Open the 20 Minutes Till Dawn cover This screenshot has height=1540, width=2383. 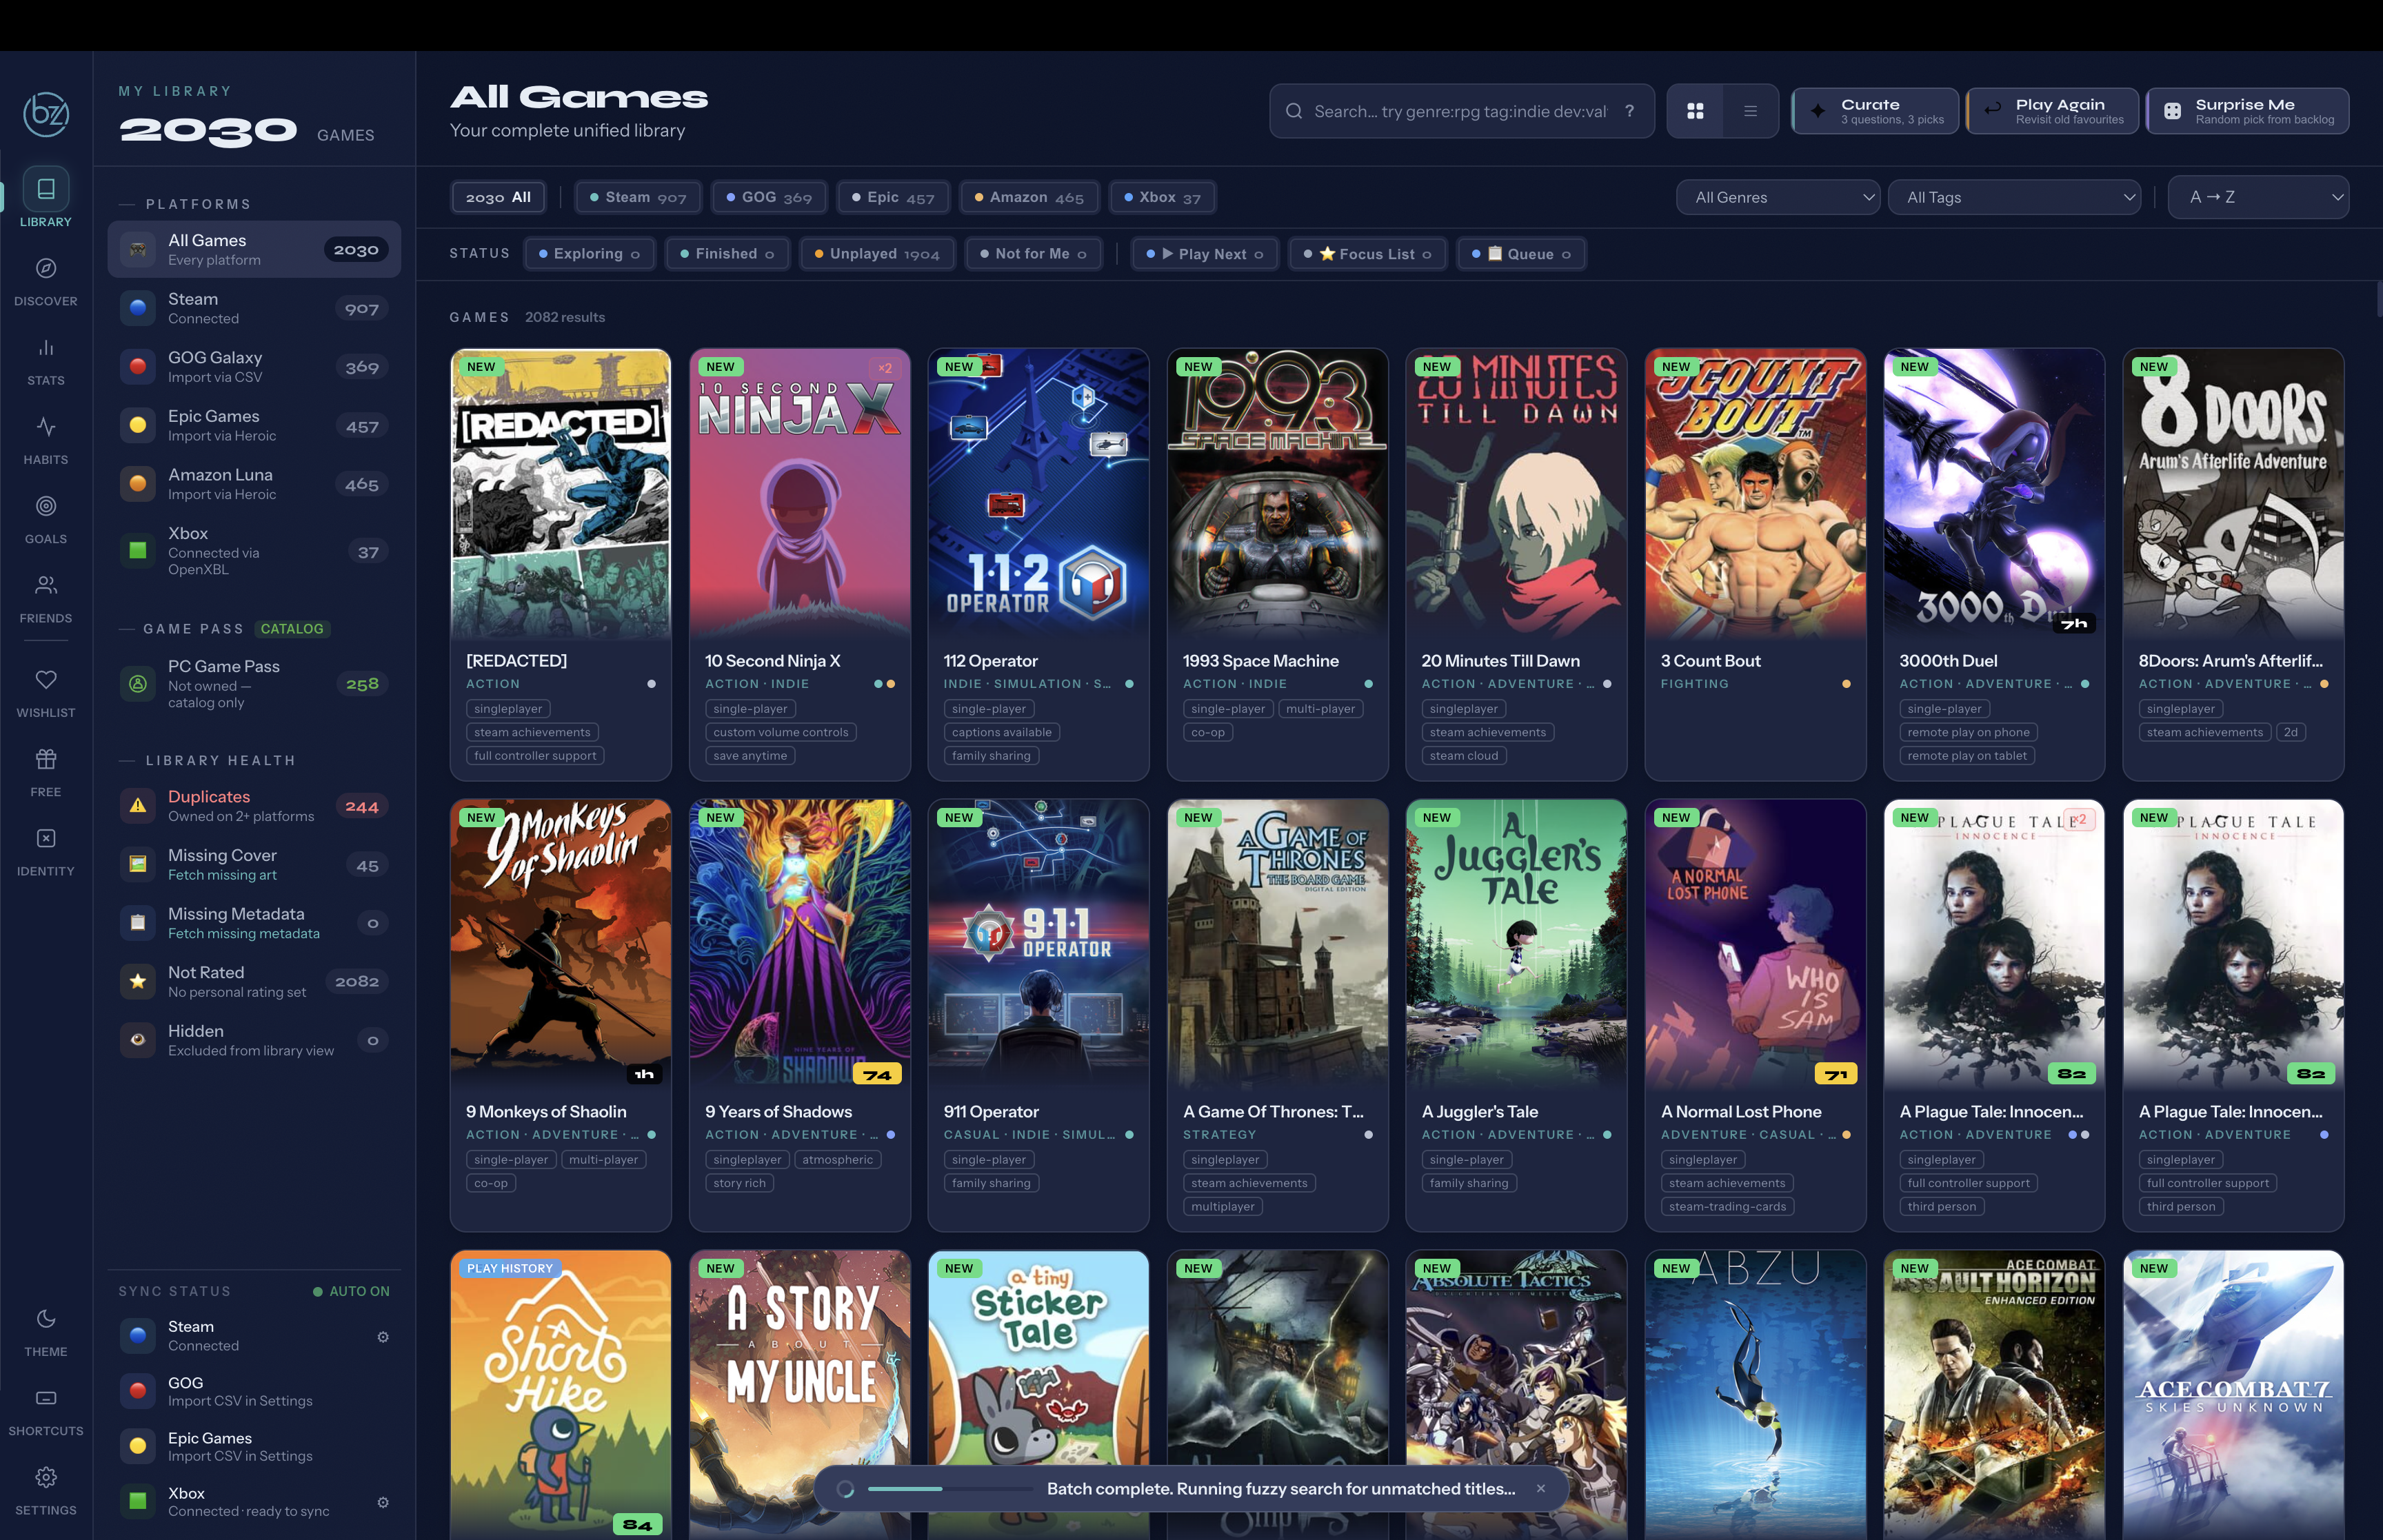[x=1516, y=494]
